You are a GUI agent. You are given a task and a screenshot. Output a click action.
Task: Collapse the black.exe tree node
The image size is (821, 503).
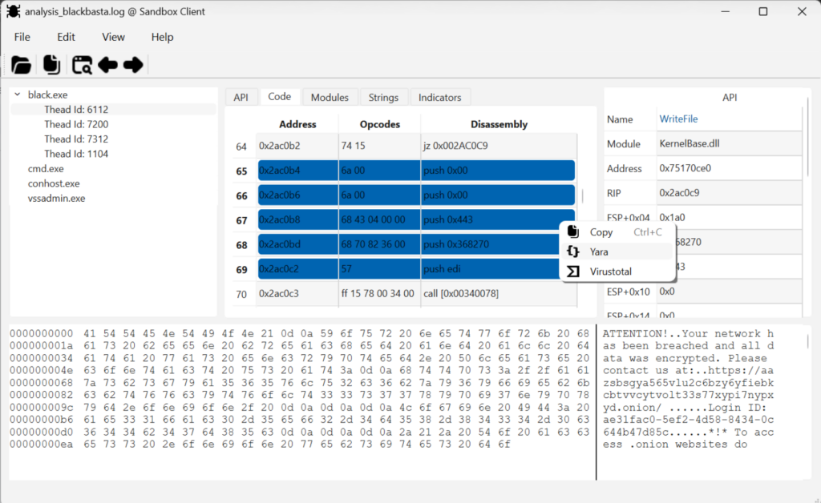tap(18, 95)
